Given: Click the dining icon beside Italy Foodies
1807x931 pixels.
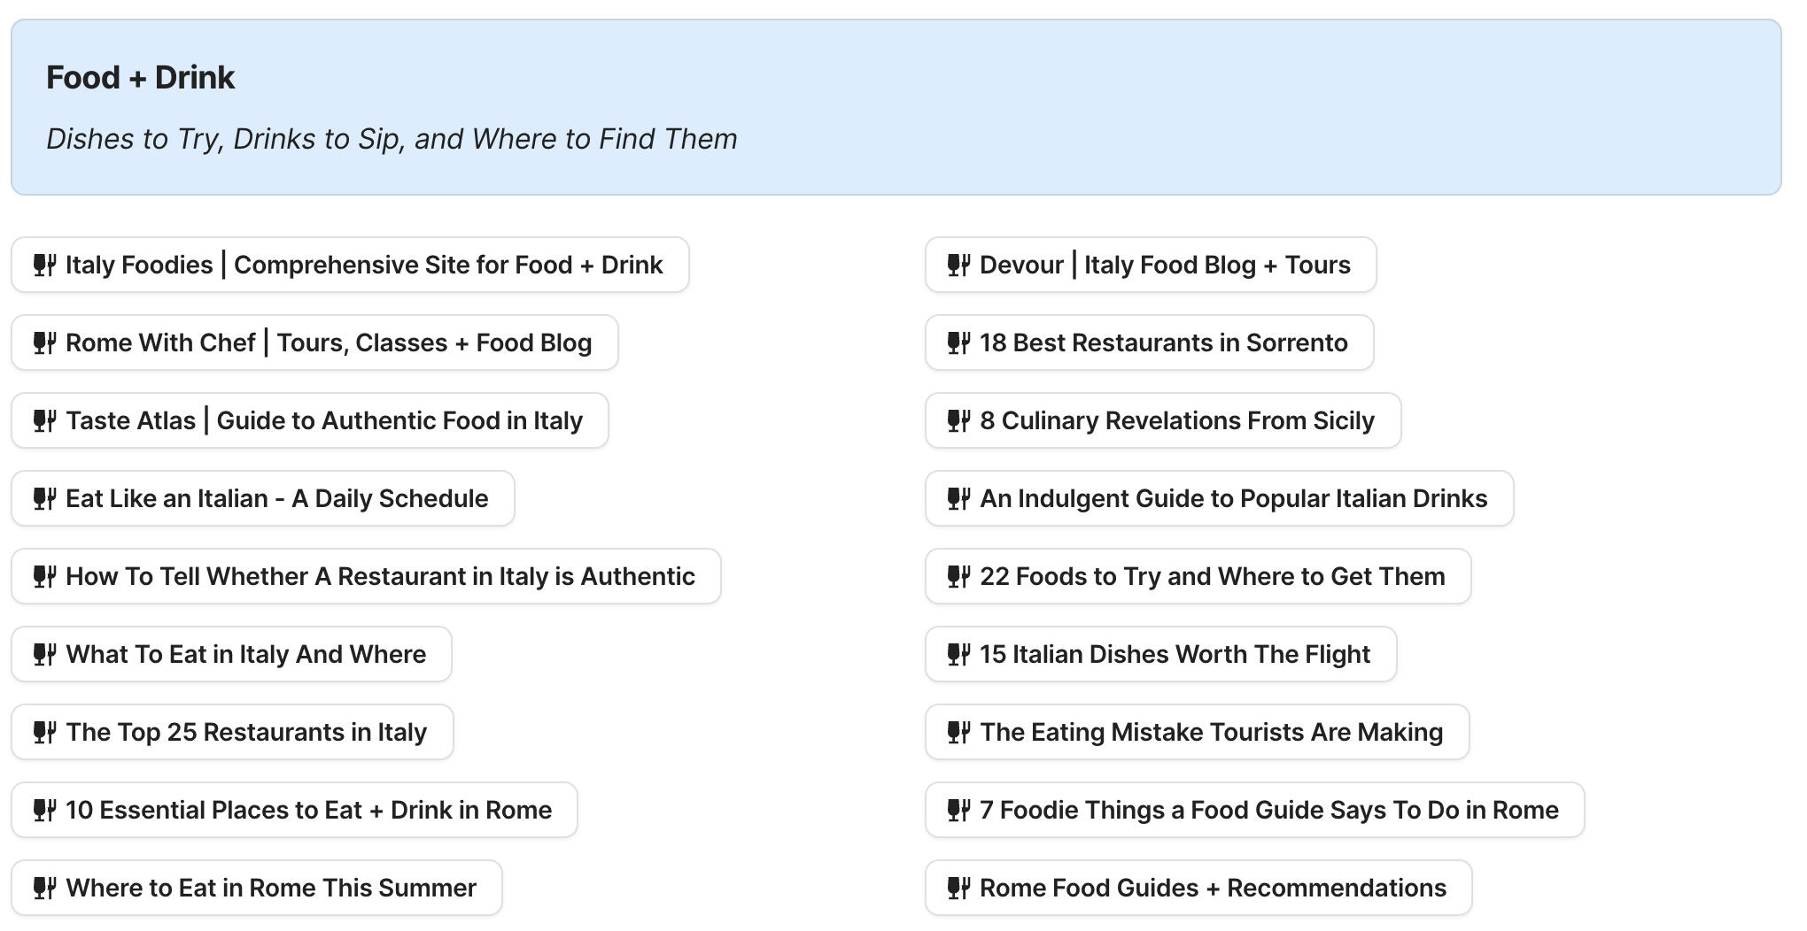Looking at the screenshot, I should (45, 265).
